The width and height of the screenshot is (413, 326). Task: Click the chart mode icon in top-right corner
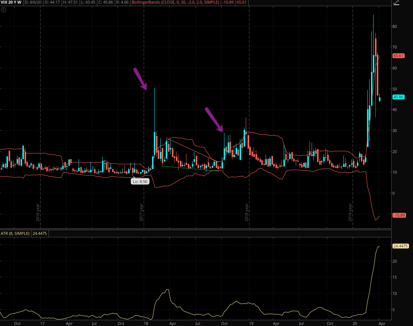pyautogui.click(x=396, y=3)
